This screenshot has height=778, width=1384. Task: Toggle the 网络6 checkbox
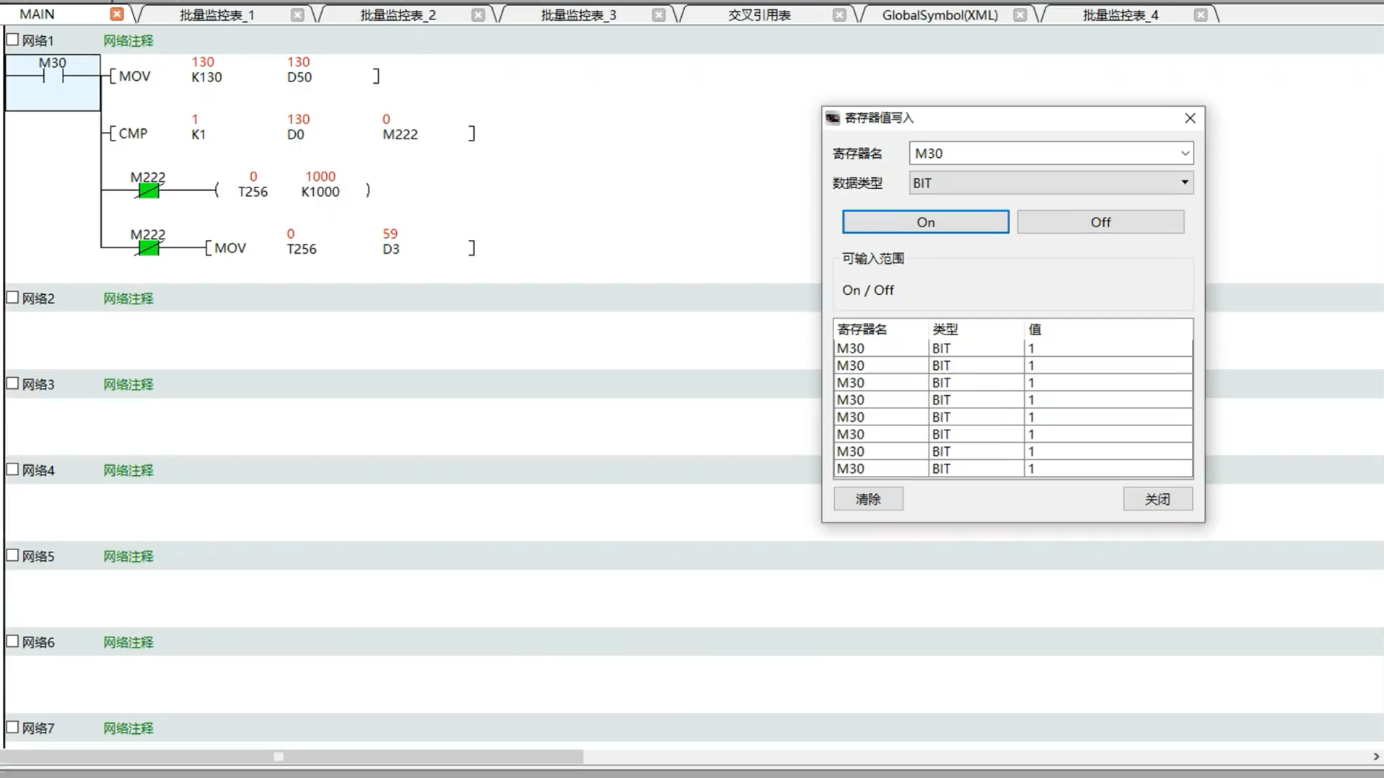pyautogui.click(x=13, y=641)
